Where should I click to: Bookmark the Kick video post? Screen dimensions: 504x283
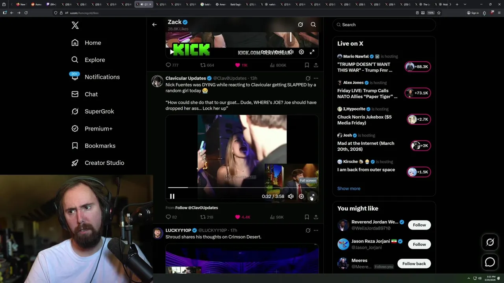tap(307, 65)
